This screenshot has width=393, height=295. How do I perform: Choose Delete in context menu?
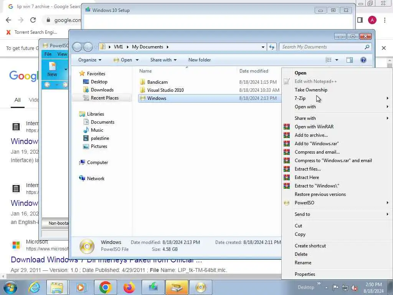click(301, 254)
